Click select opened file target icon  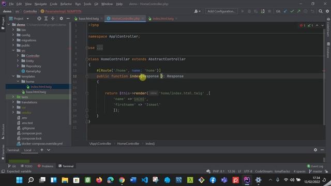39,19
